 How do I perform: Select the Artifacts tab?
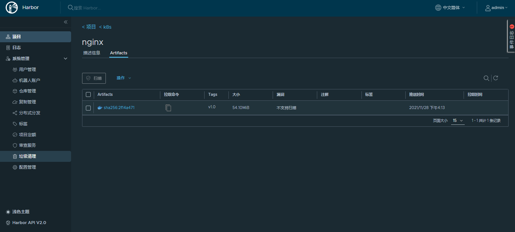coord(119,53)
